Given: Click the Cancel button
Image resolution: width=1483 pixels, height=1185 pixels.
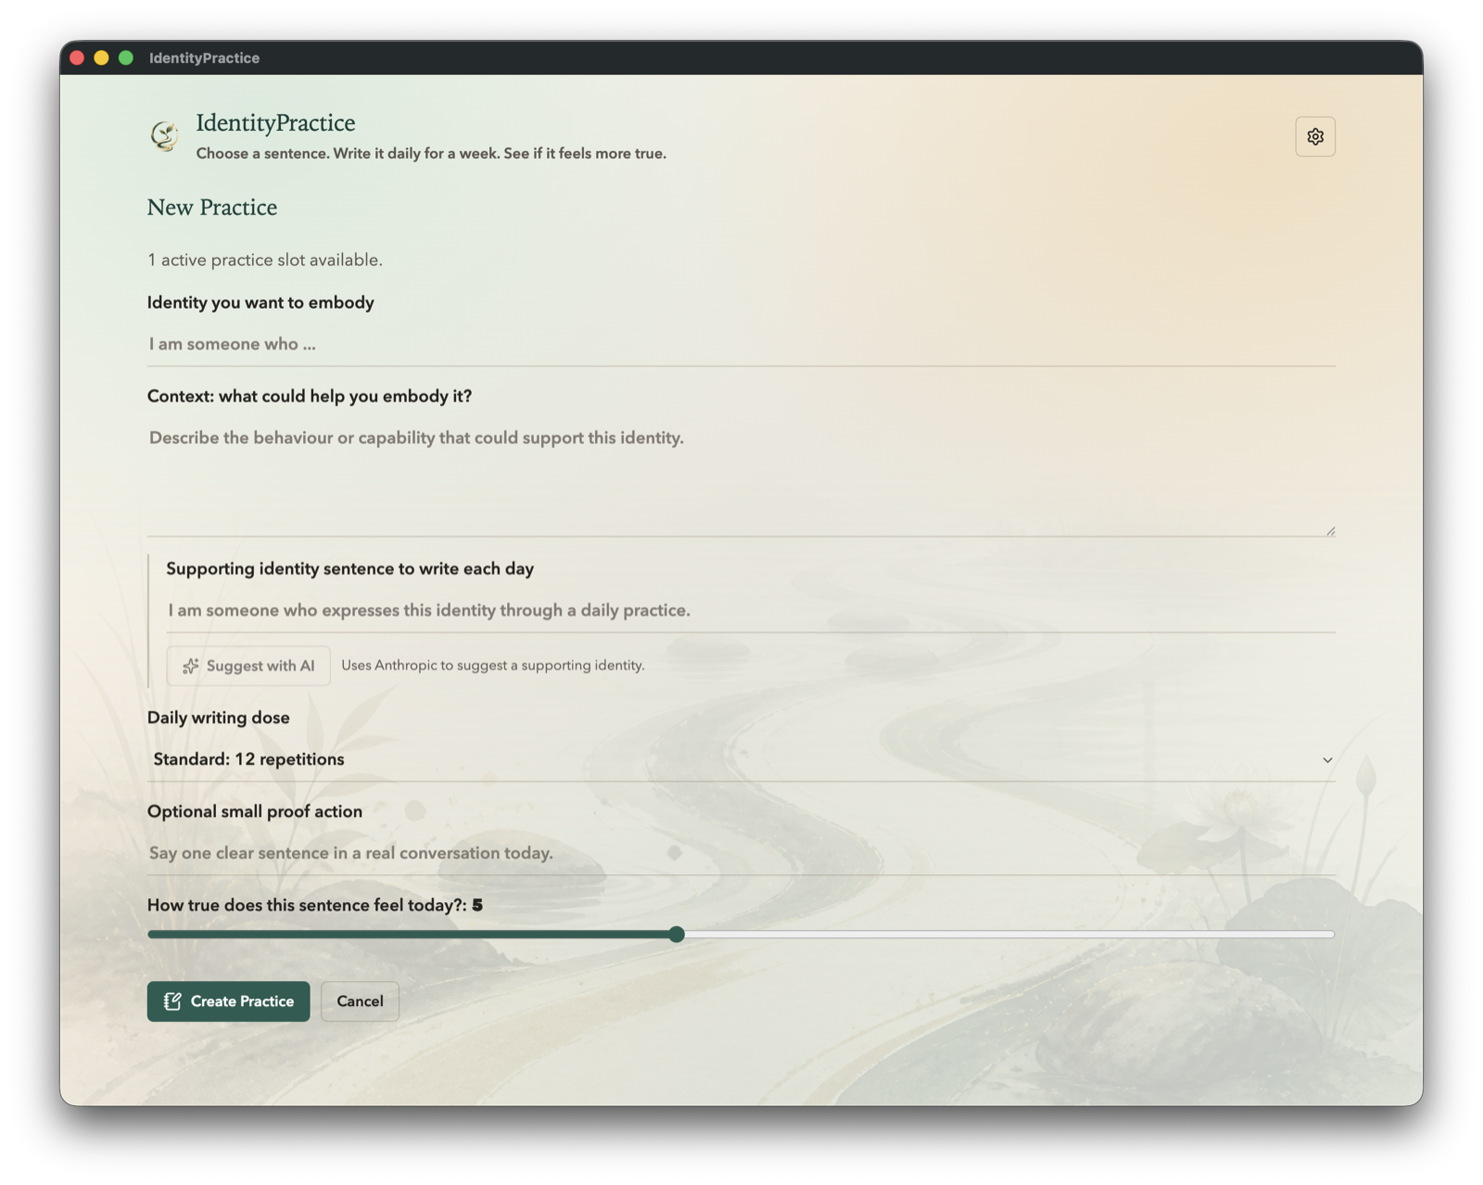Looking at the screenshot, I should point(360,1001).
